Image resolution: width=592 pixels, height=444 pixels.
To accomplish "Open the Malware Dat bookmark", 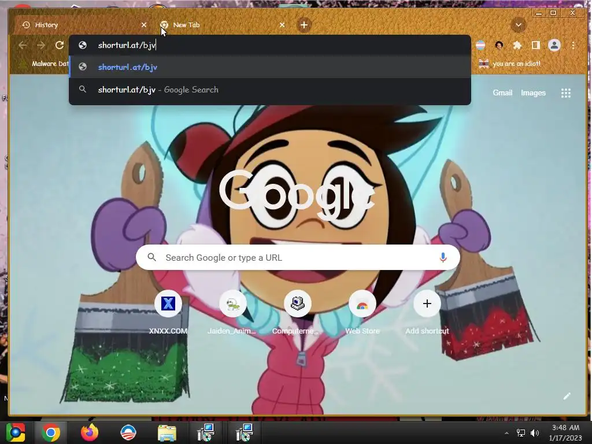I will click(43, 64).
